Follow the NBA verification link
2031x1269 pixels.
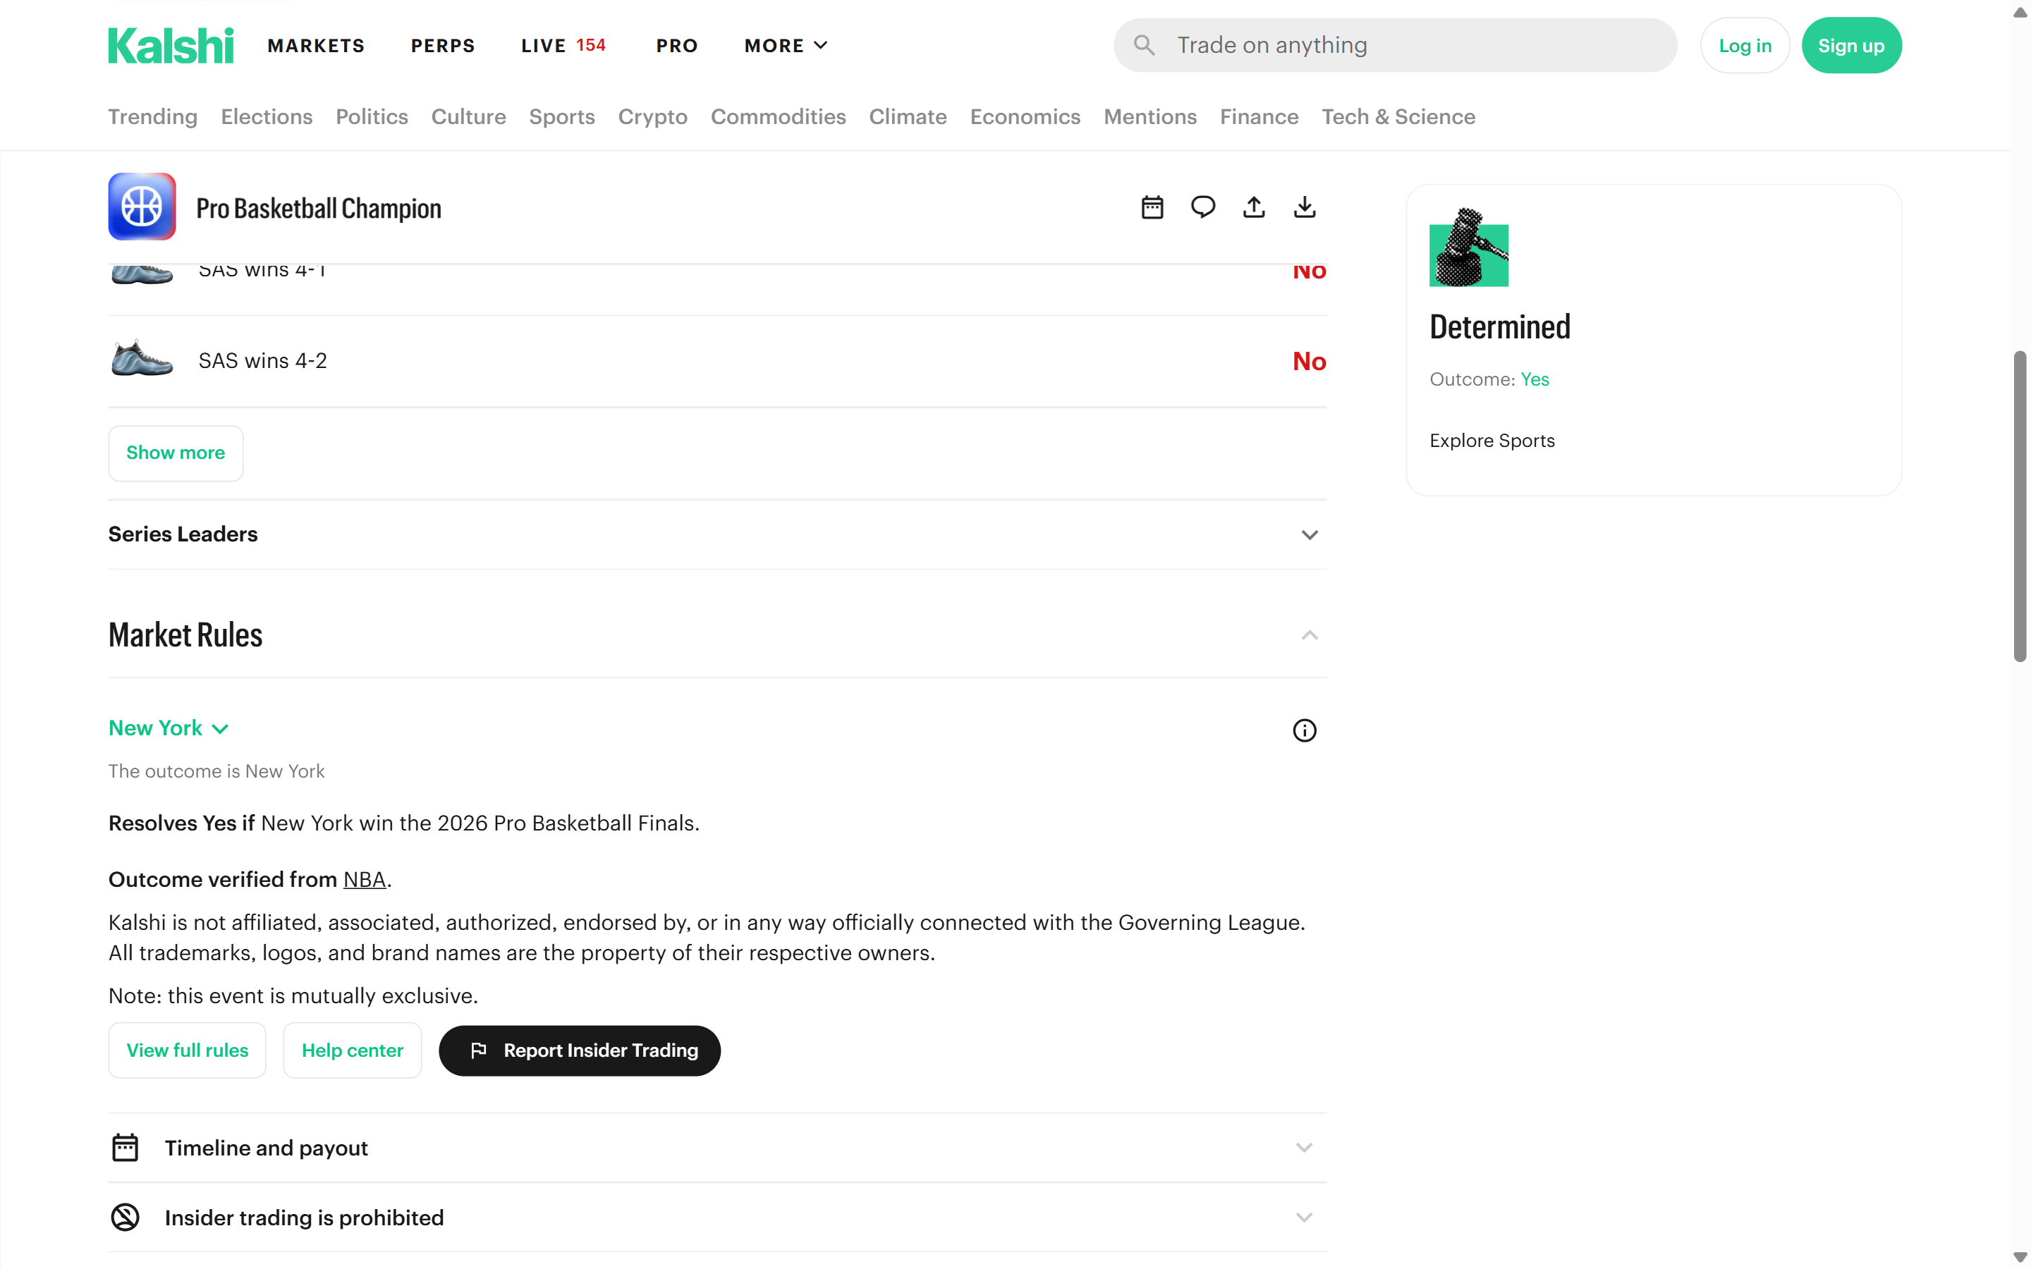[364, 880]
